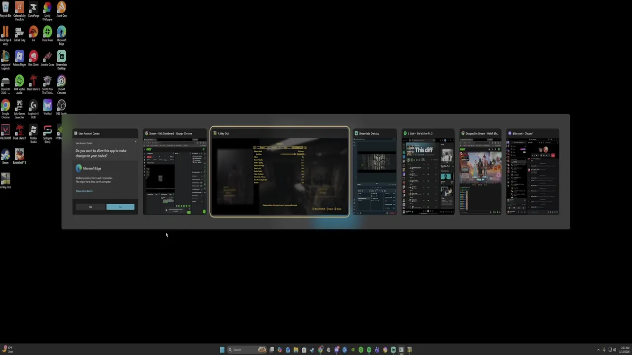Viewport: 632px width, 355px height.
Task: Launch Epic Games Launcher desktop icon
Action: click(19, 109)
